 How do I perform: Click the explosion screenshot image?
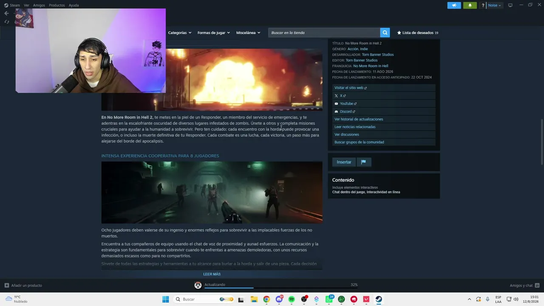tap(244, 79)
